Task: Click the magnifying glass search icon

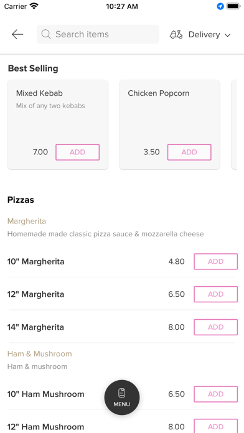Action: 46,34
